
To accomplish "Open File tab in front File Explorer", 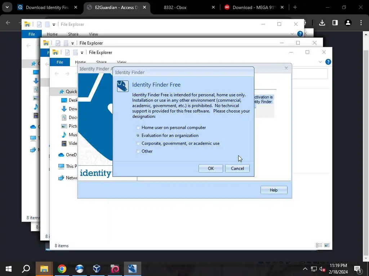I will click(x=60, y=62).
